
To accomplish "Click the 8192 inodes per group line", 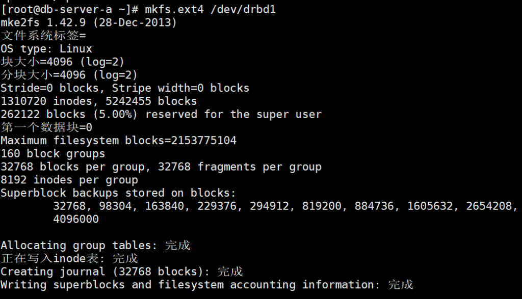I will click(x=69, y=180).
